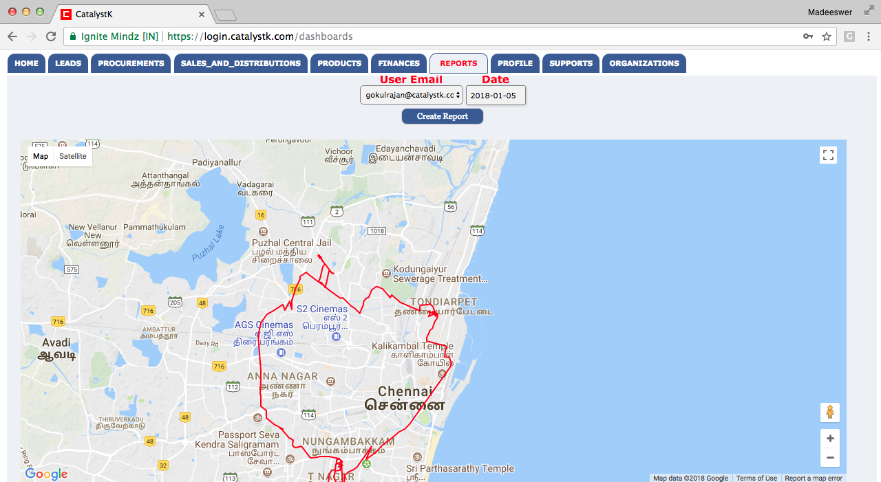Switch to the FINANCES tab
Viewport: 881px width, 482px height.
click(399, 63)
